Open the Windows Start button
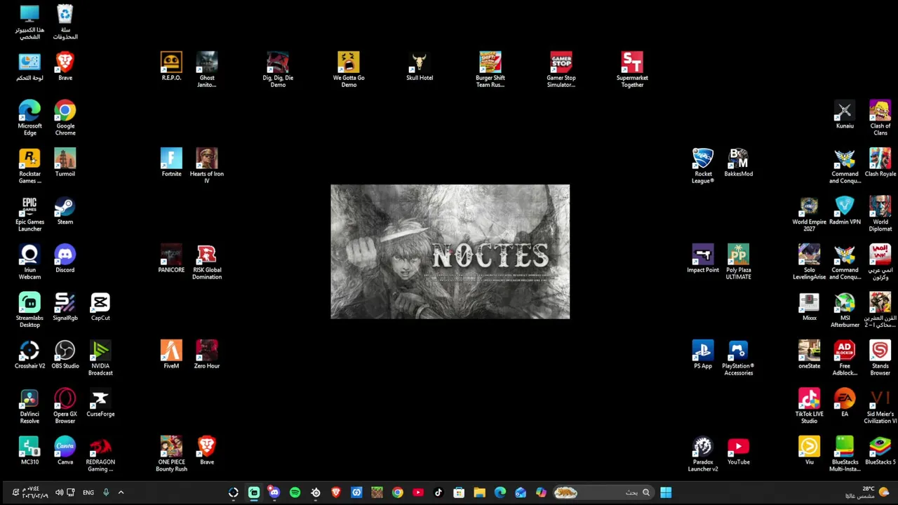The image size is (898, 505). tap(666, 492)
